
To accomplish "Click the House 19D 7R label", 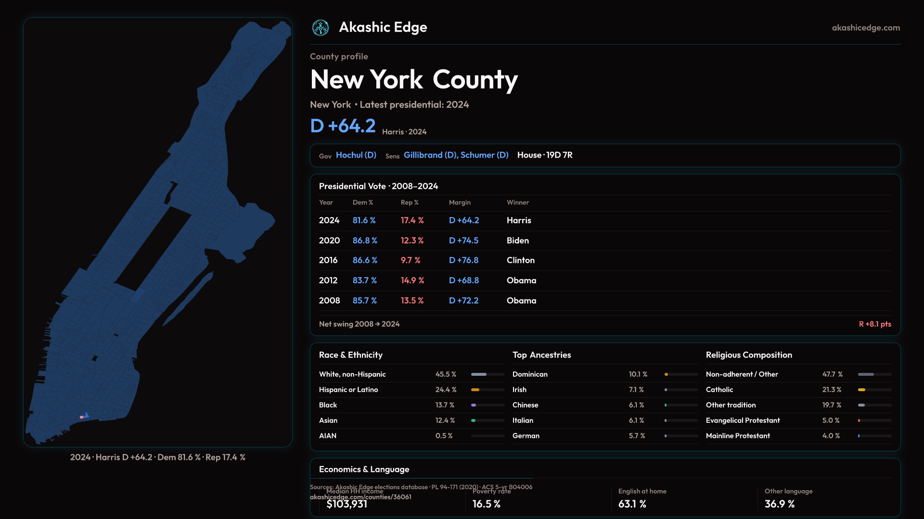I will tap(544, 155).
